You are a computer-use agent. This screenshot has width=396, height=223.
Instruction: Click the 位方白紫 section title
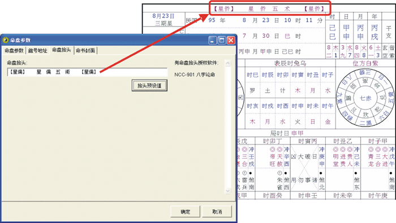(x=365, y=63)
